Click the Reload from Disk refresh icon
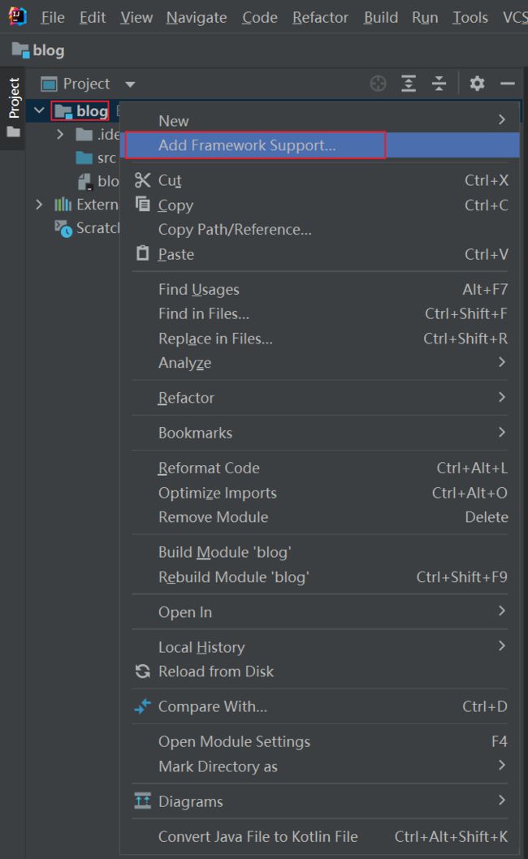This screenshot has height=859, width=528. [142, 671]
